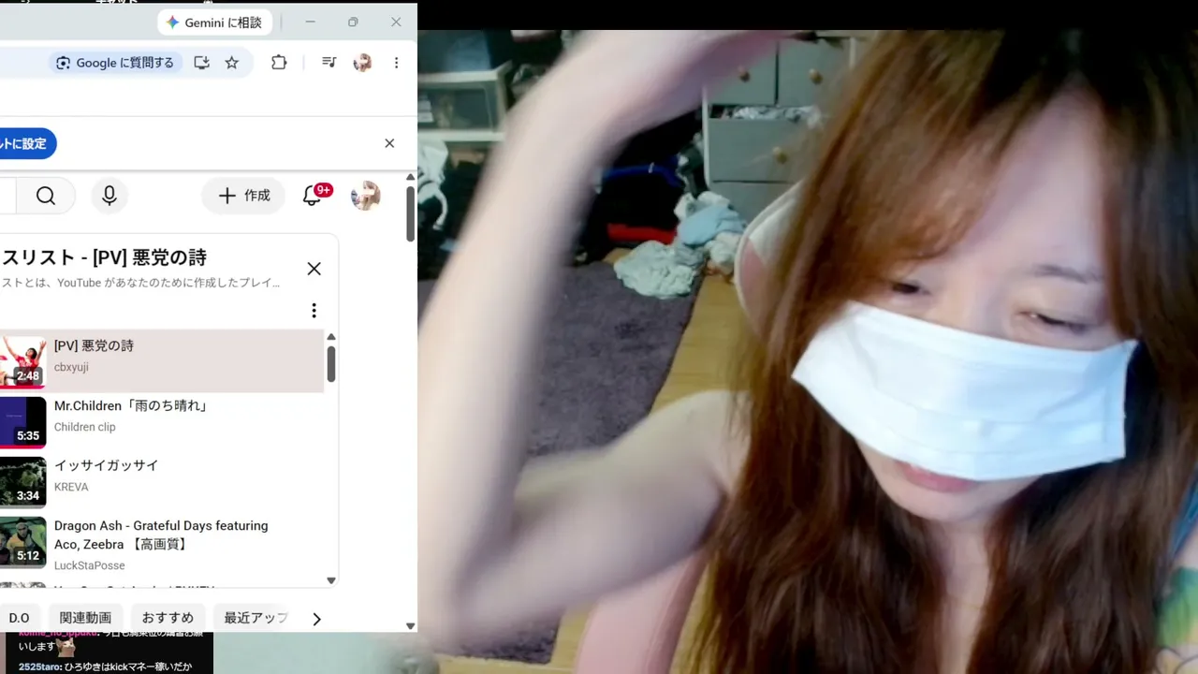Click the 5:35 video thumbnail

[x=22, y=422]
